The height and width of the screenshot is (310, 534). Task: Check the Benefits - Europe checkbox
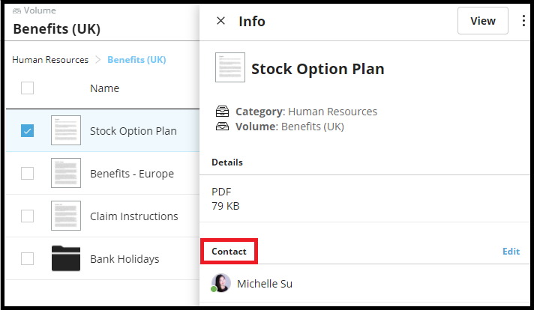click(27, 173)
